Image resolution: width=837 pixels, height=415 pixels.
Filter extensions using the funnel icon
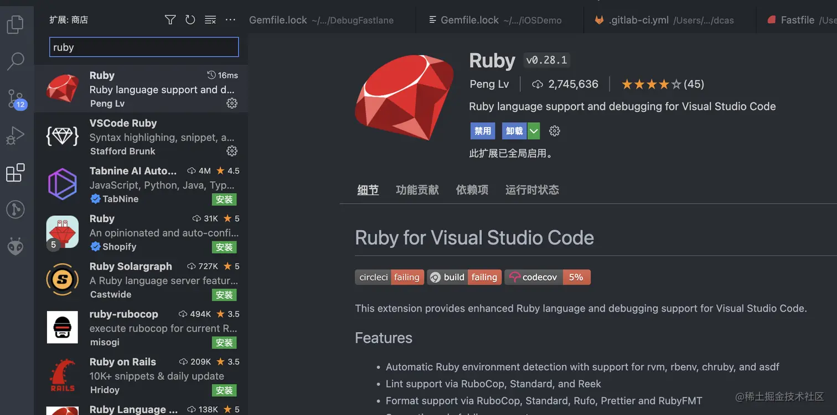(x=170, y=20)
